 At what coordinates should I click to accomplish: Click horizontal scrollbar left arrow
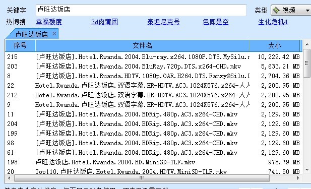[x=9, y=178]
